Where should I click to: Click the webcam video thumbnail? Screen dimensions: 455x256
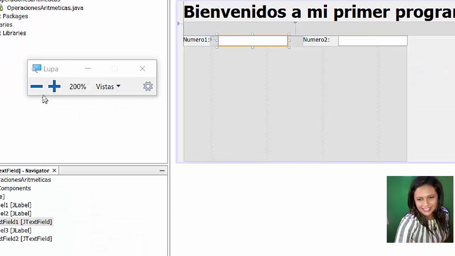420,209
